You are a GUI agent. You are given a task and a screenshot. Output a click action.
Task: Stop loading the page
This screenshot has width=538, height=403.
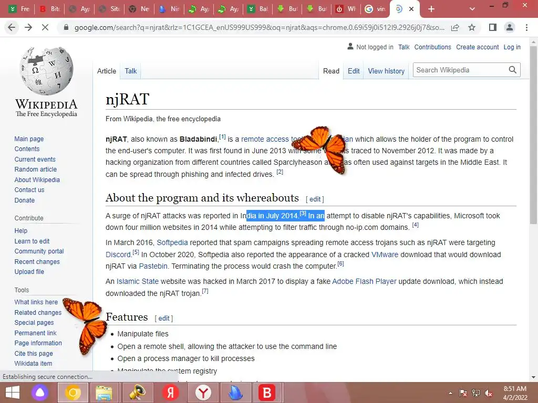click(45, 27)
